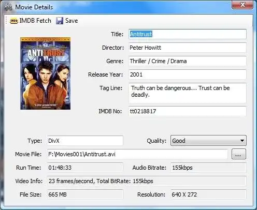Click the Release Year field showing 2001

pos(188,74)
